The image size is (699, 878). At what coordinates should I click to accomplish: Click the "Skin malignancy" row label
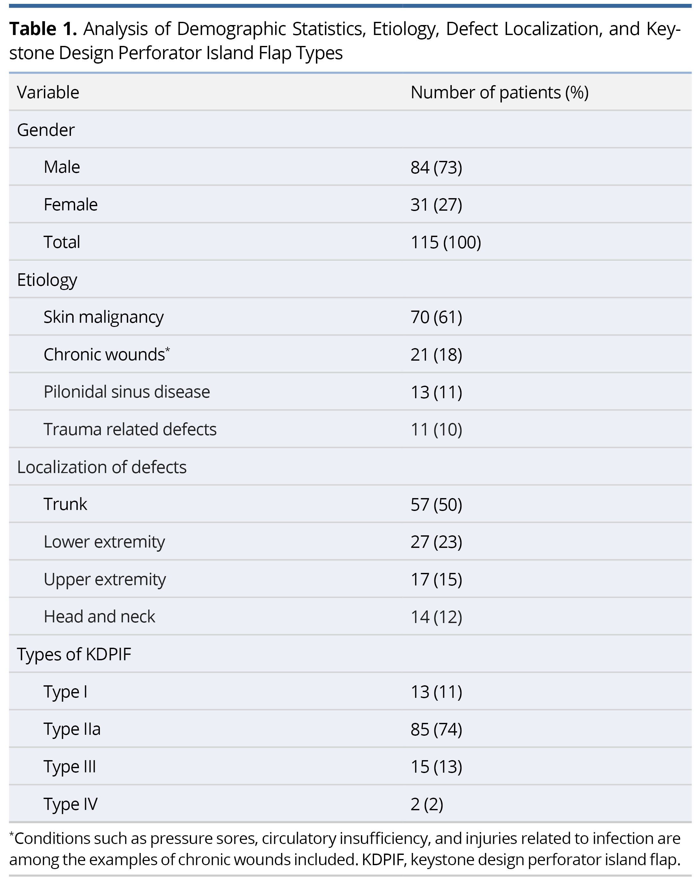pos(103,317)
